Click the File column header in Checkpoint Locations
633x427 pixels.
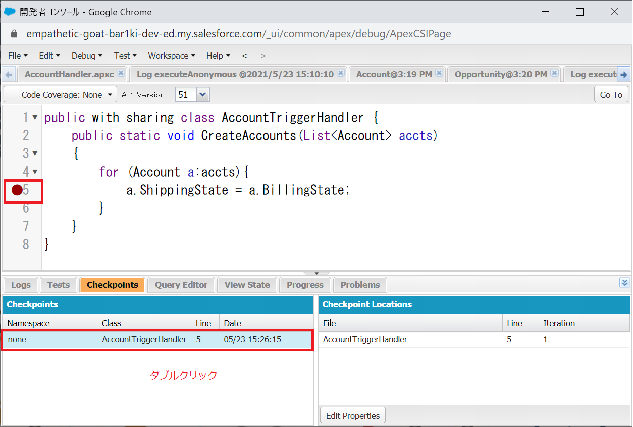tap(410, 323)
